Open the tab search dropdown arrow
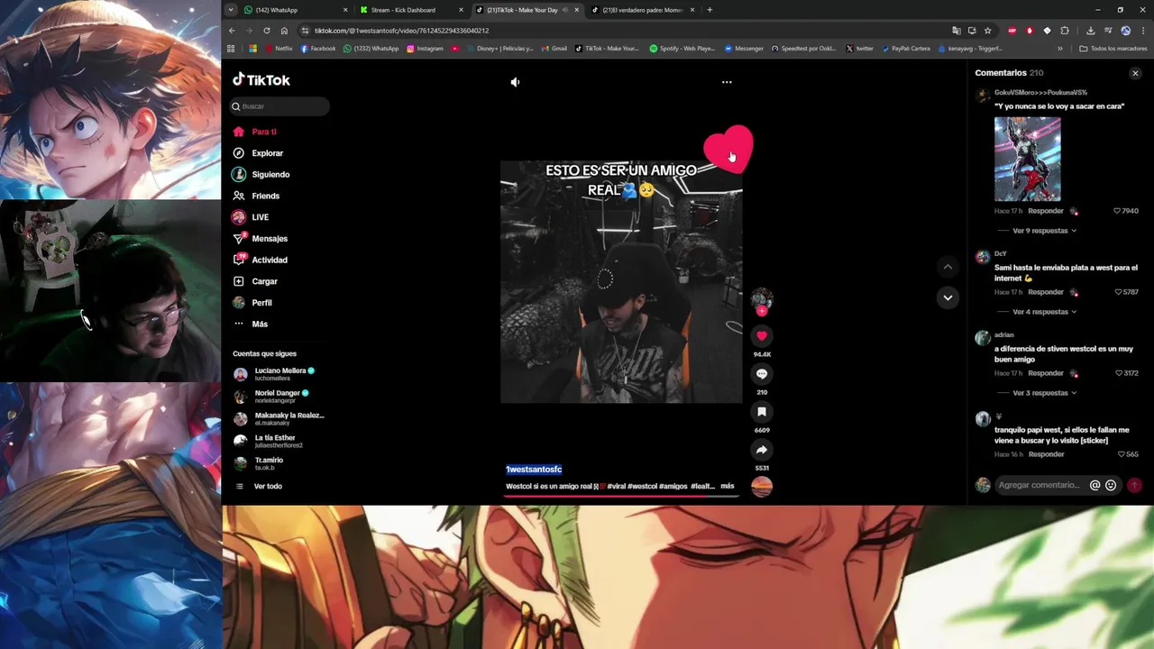Screen dimensions: 1154x649 point(231,10)
